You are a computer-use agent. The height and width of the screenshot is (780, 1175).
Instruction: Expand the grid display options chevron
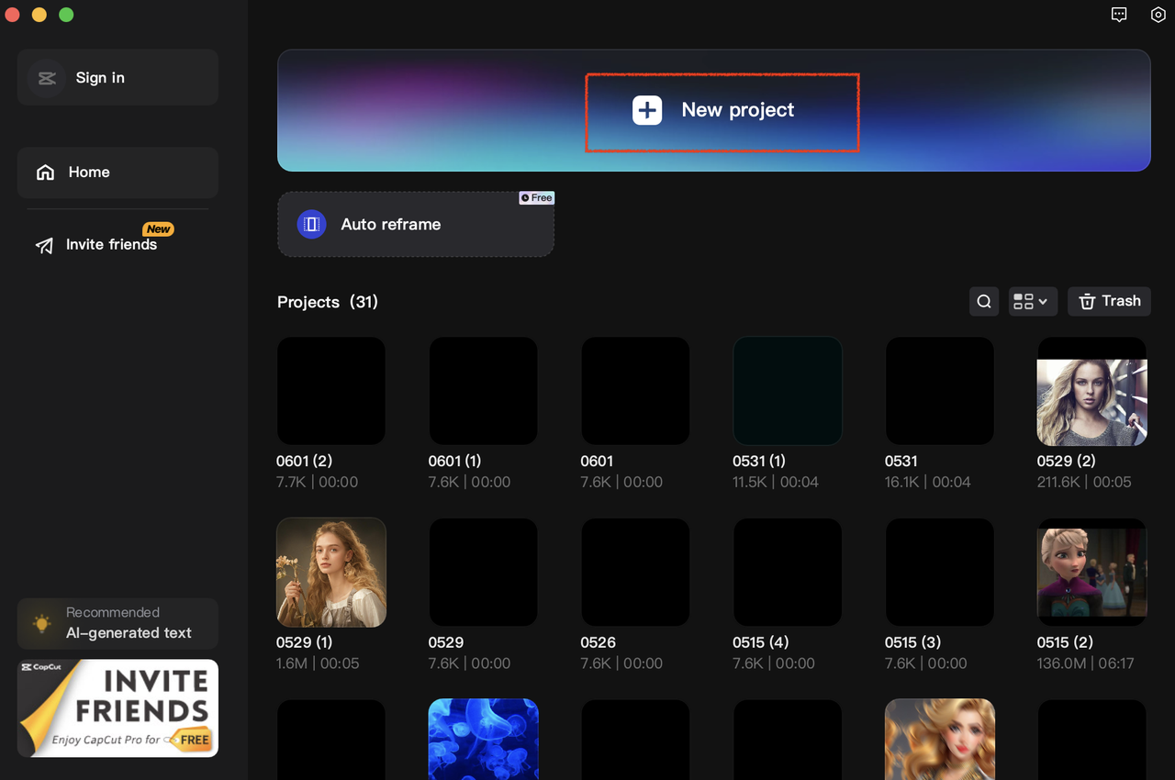click(1044, 301)
